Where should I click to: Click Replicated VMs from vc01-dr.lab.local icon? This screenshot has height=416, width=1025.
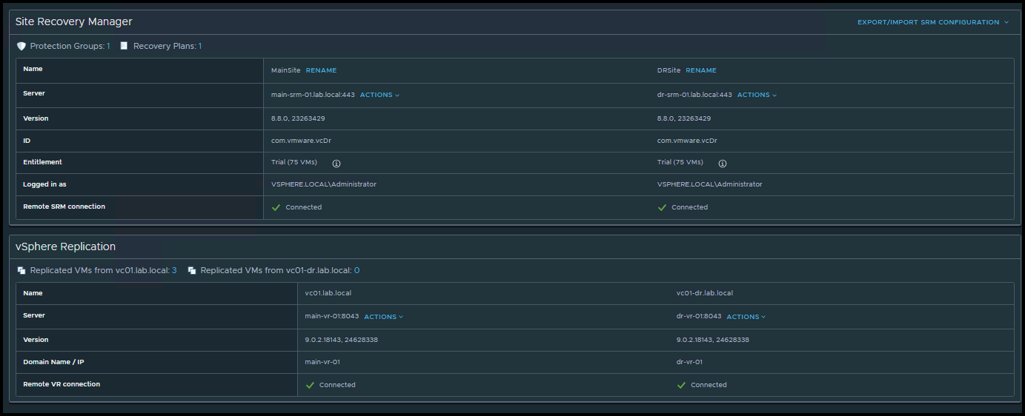tap(192, 271)
